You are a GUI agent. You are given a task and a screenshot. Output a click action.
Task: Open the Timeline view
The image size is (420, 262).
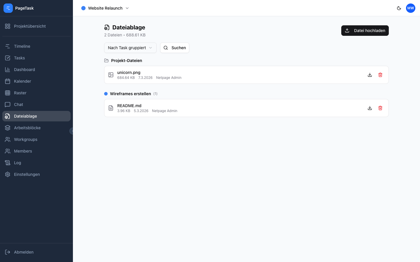click(x=22, y=46)
